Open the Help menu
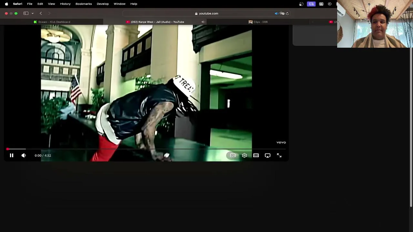 [134, 4]
